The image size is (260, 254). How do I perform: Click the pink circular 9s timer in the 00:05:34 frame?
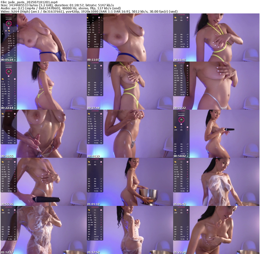pos(9,23)
